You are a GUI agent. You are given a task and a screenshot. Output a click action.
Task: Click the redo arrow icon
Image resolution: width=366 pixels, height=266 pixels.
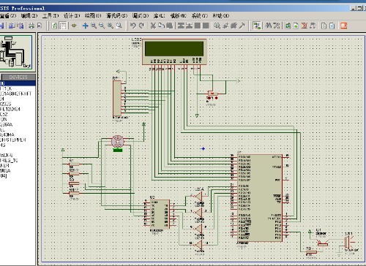tap(142, 26)
